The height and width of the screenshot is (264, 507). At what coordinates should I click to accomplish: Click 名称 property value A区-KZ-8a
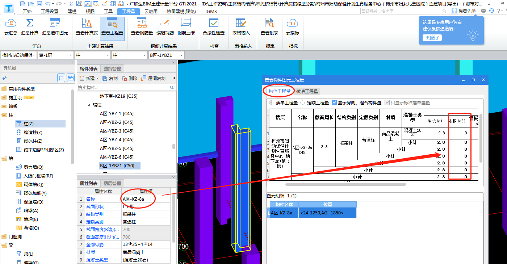click(146, 199)
